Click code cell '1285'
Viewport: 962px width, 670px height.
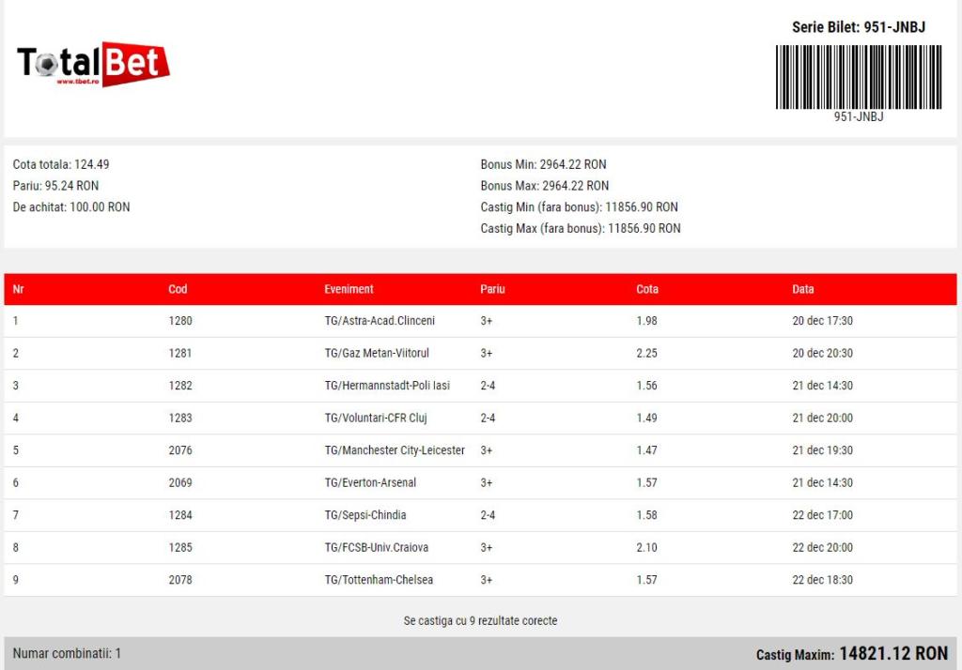click(x=180, y=547)
